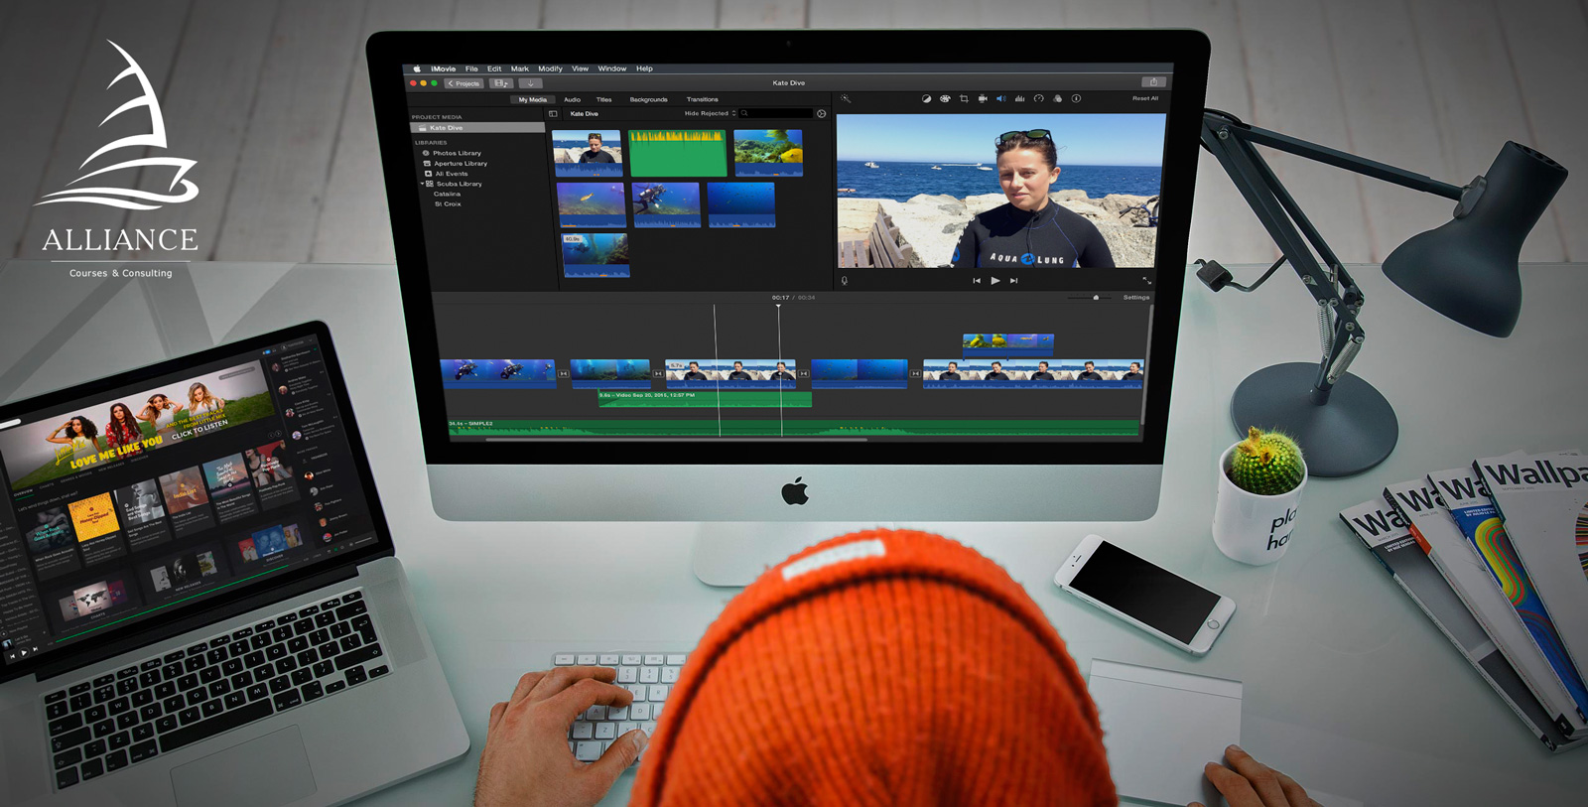Collapse the Scuba Library tree item
The image size is (1588, 807).
[422, 184]
